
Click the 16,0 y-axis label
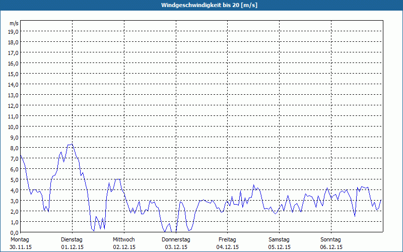[x=14, y=64]
